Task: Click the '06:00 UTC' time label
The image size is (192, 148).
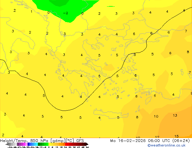Action: coord(159,141)
